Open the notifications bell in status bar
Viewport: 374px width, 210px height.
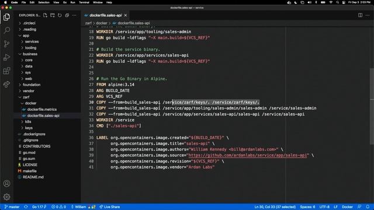coord(368,207)
